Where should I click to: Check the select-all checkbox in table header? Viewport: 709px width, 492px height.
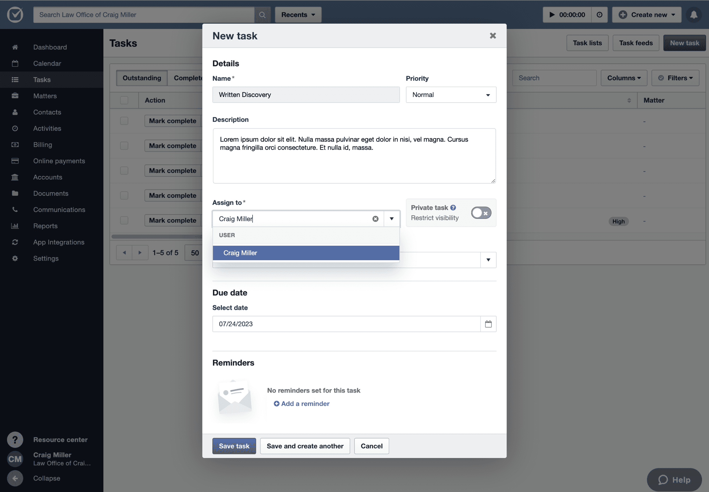[x=124, y=100]
